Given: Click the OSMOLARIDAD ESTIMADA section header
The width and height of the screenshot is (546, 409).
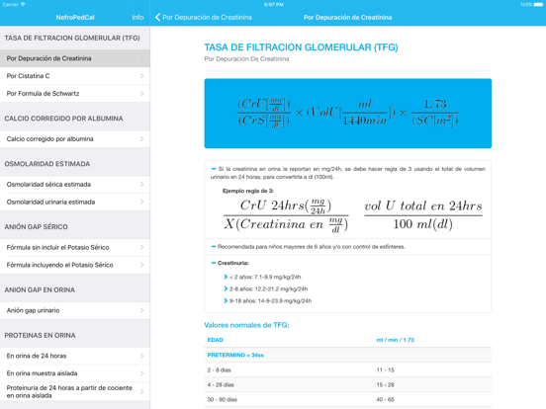Looking at the screenshot, I should coord(47,164).
